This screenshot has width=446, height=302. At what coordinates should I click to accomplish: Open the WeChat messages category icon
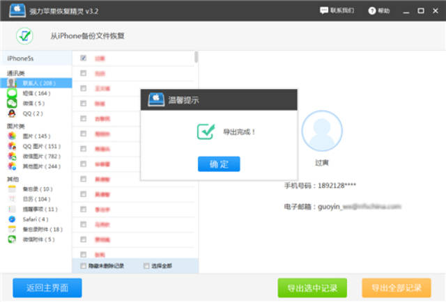pyautogui.click(x=12, y=103)
